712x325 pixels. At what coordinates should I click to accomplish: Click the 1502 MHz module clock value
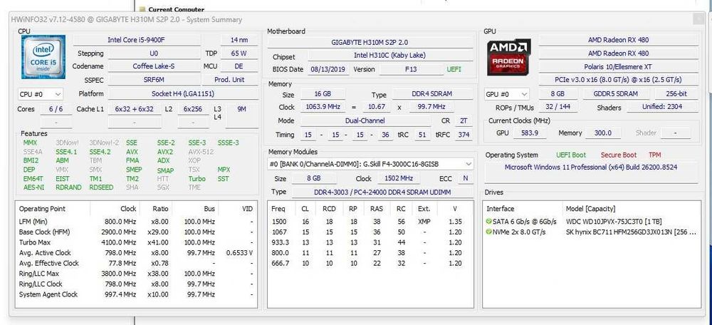[399, 179]
